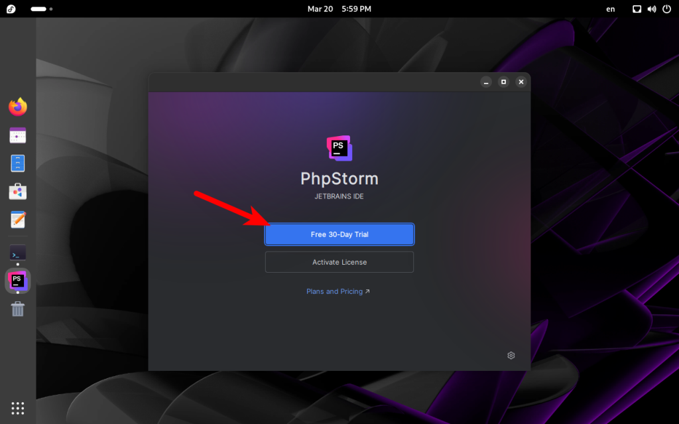
Task: Launch Firefox from the dock
Action: point(18,107)
